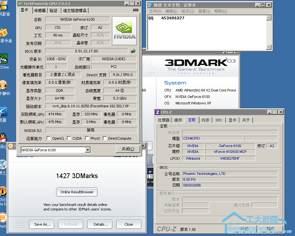Click the nForce 410/430 MCP field

coord(230,152)
